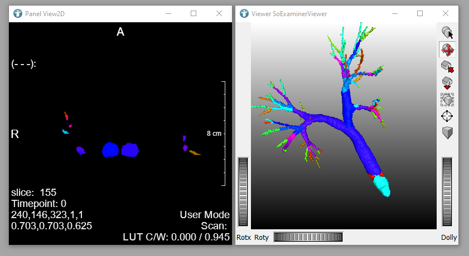Minimize the Panel View2D window
469x256 pixels.
[168, 13]
